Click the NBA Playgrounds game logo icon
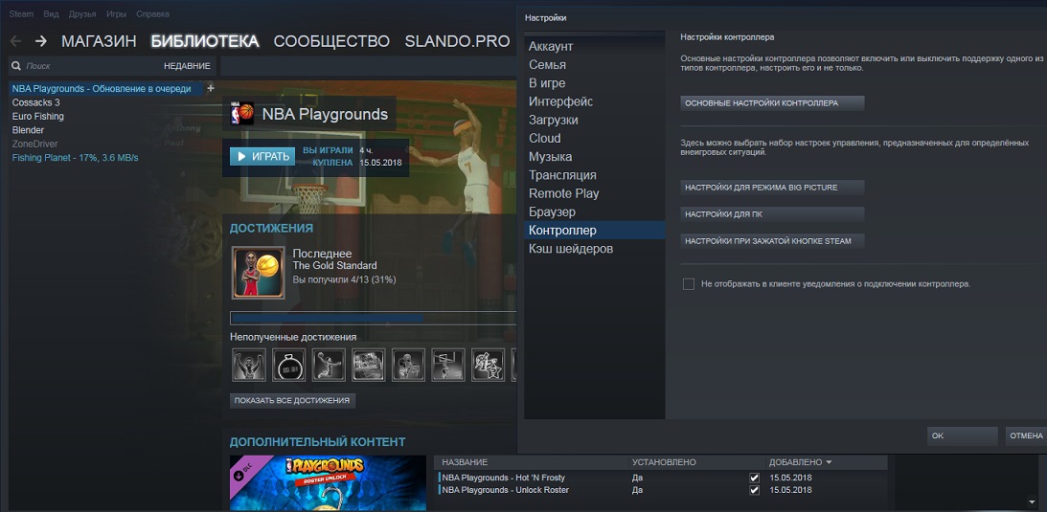The image size is (1047, 512). pos(241,114)
